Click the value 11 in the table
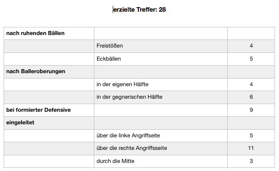This screenshot has height=171, width=279. (x=251, y=149)
